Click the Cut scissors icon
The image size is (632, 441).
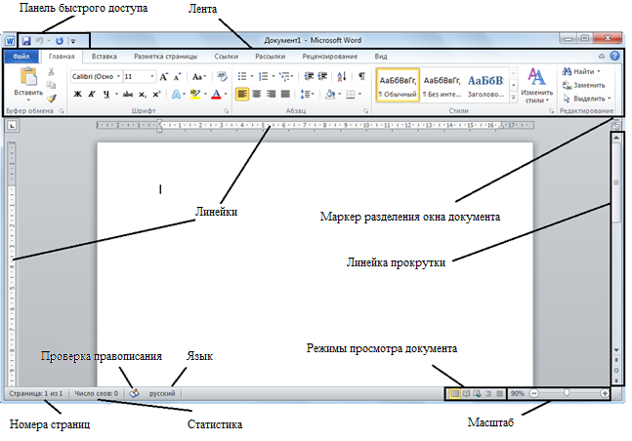point(51,71)
